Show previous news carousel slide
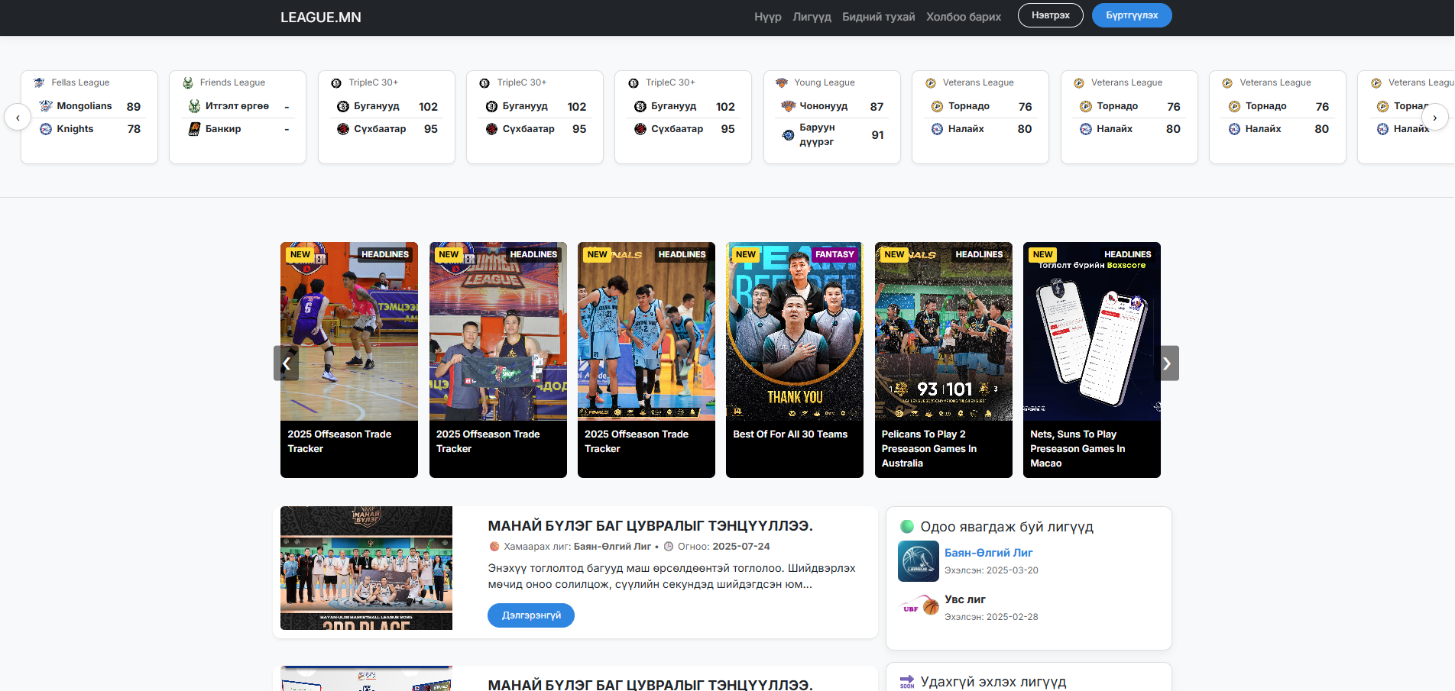 (286, 363)
